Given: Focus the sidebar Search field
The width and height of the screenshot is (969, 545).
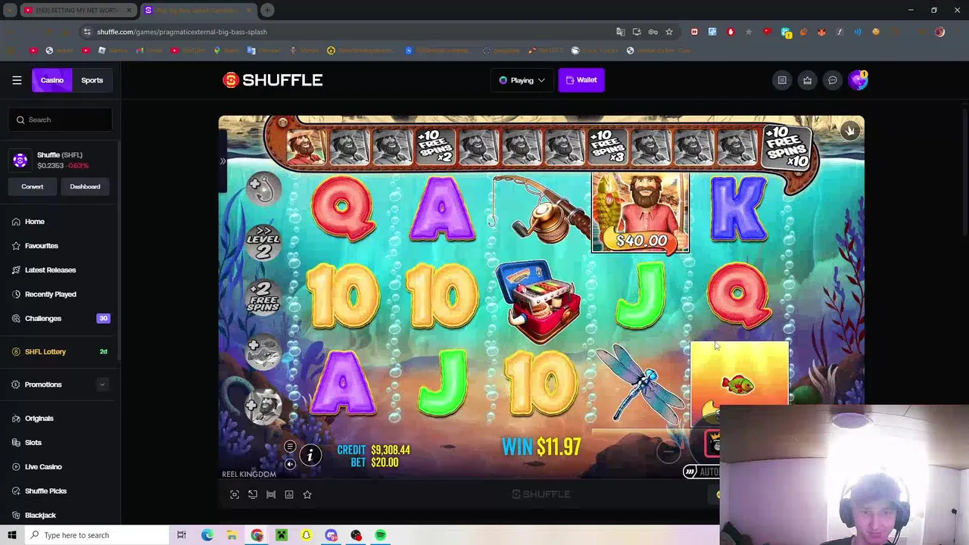Looking at the screenshot, I should (x=61, y=120).
